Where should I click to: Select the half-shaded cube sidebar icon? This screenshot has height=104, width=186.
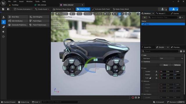3,32
